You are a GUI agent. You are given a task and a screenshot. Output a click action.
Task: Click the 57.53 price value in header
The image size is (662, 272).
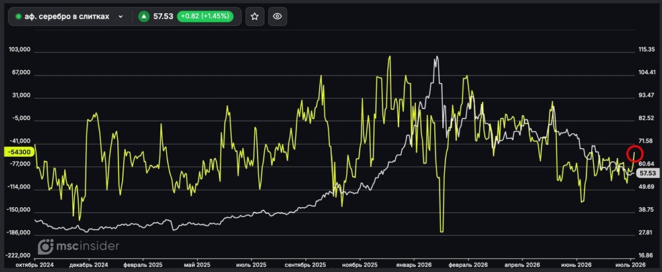(163, 17)
